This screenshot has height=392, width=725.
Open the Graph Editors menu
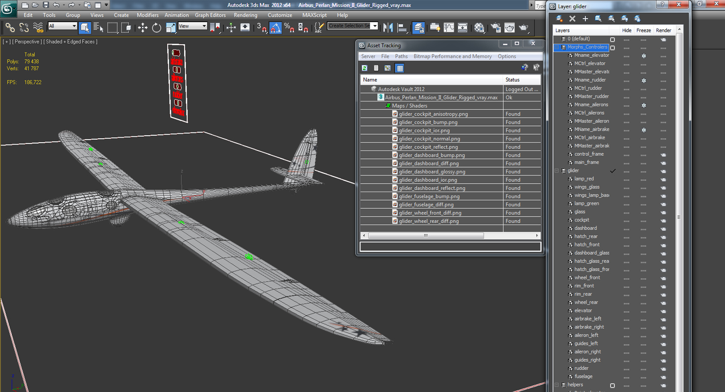[211, 15]
